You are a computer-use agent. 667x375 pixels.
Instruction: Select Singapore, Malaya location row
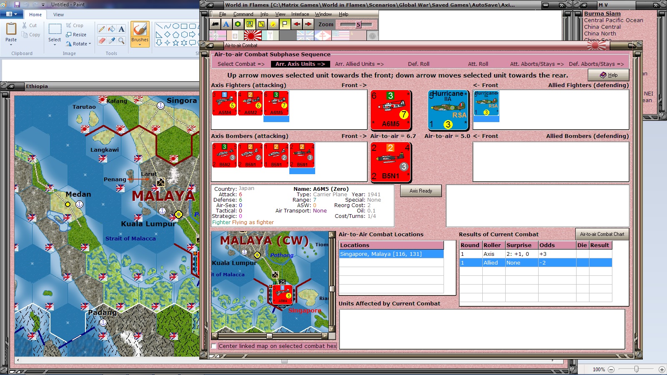[391, 254]
